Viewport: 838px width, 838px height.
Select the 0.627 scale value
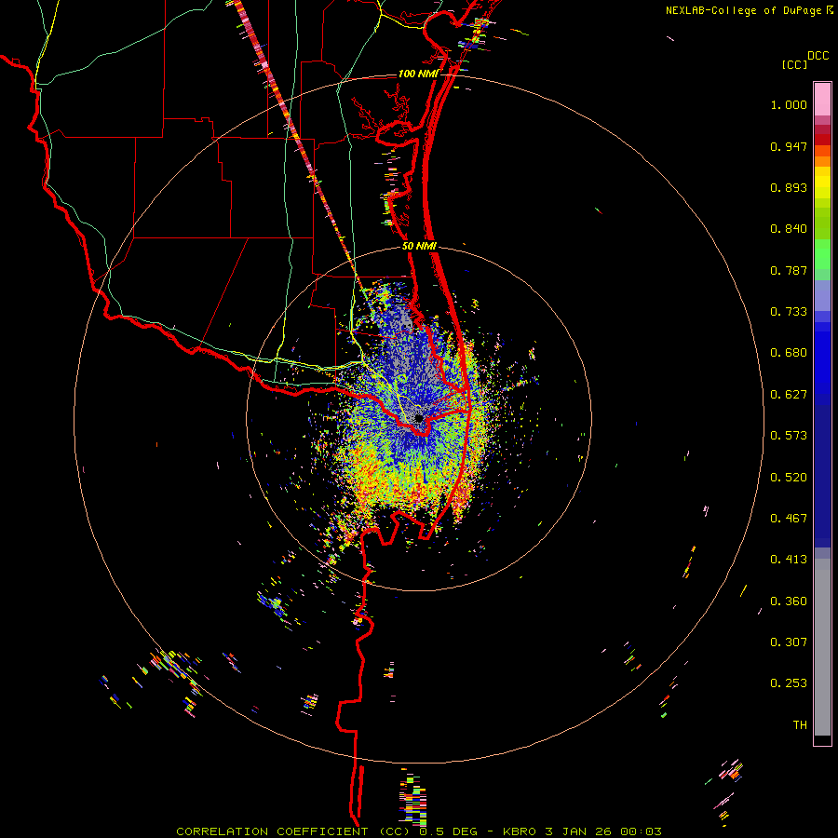789,395
